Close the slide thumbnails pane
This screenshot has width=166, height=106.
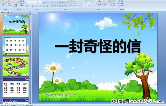click(x=30, y=12)
